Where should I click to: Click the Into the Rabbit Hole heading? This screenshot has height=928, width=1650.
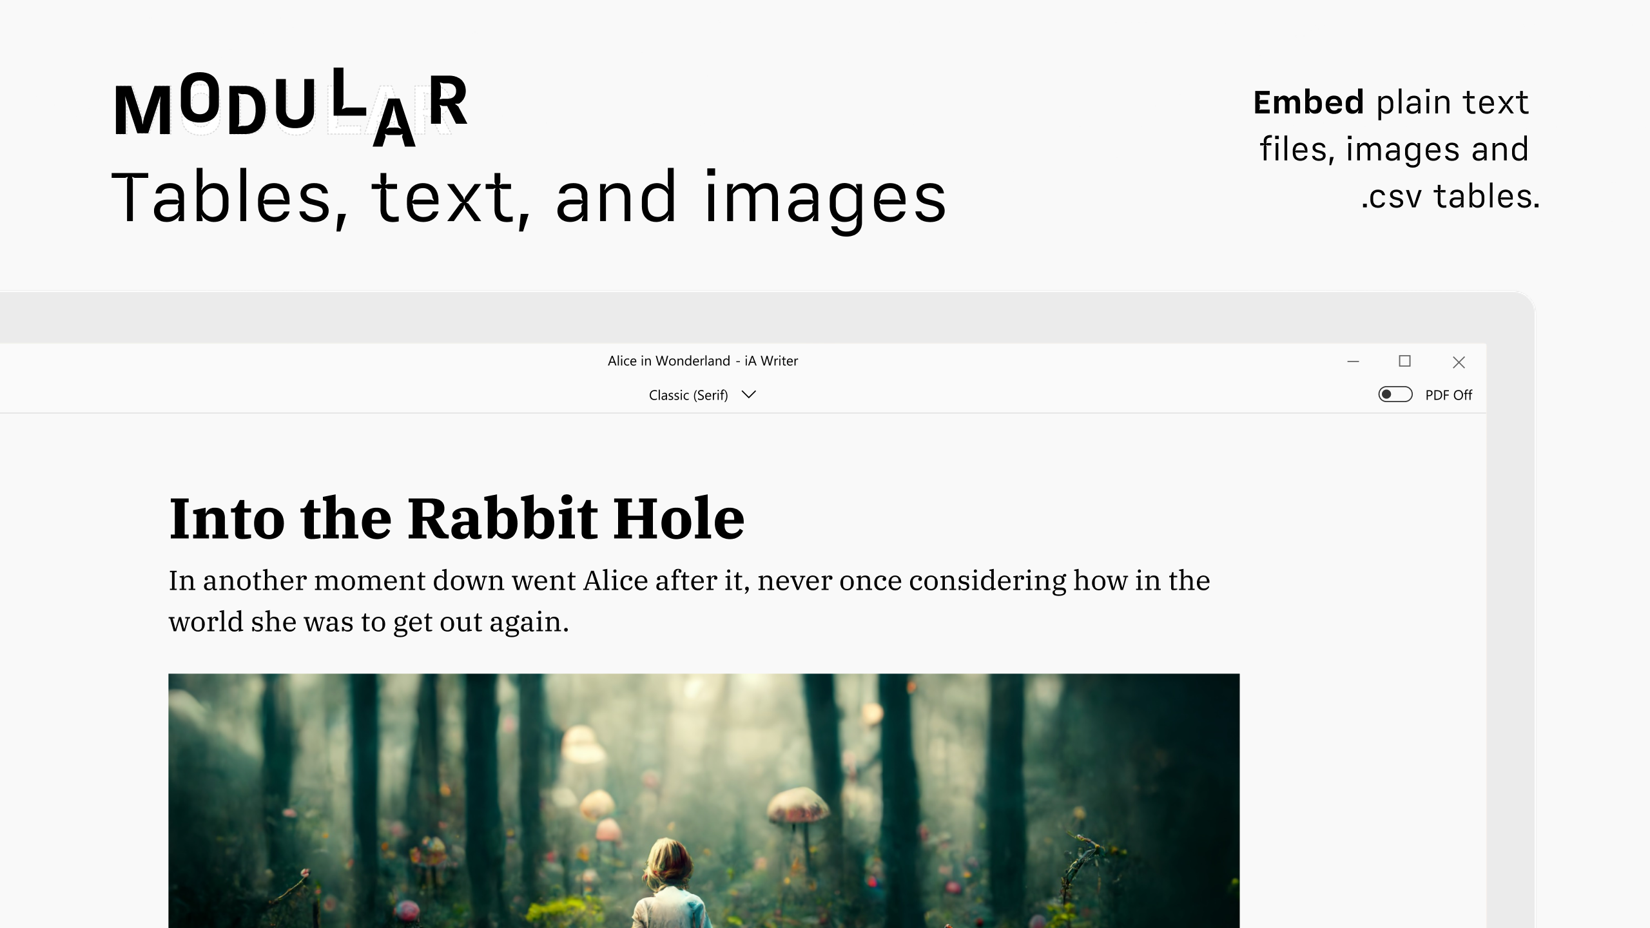pyautogui.click(x=456, y=519)
